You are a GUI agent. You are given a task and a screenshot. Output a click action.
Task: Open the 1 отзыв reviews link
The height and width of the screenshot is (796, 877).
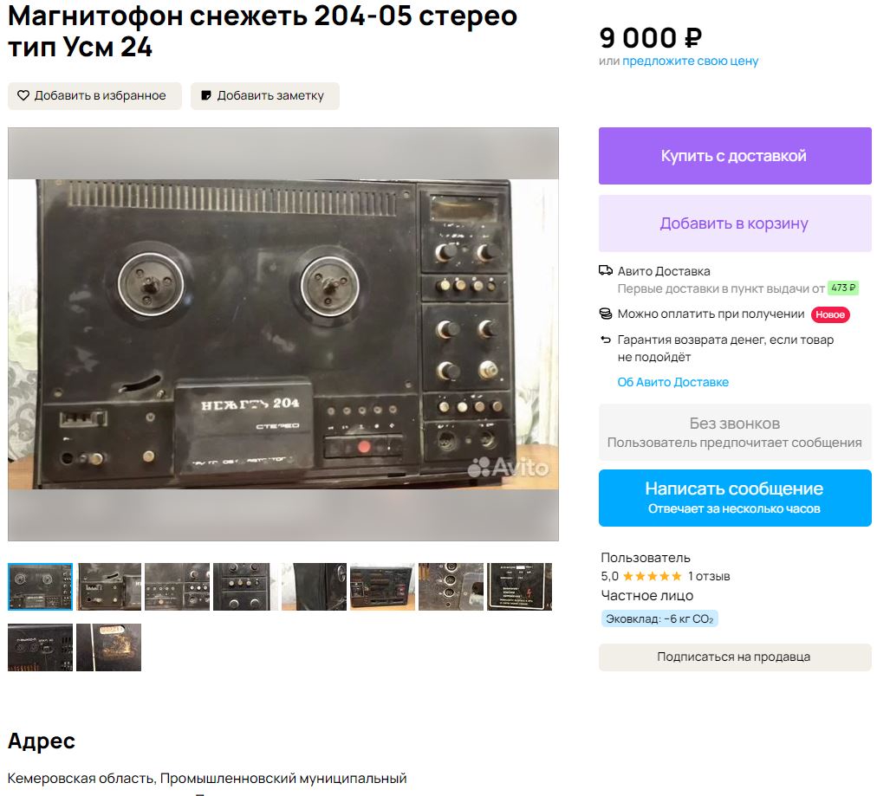pyautogui.click(x=709, y=576)
